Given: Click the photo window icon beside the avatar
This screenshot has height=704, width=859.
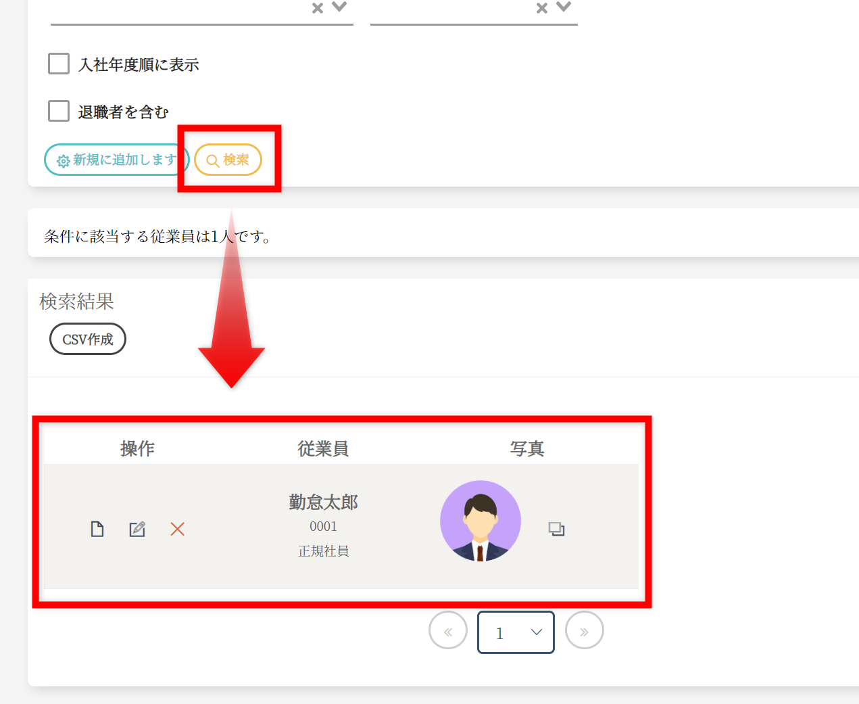Looking at the screenshot, I should click(x=556, y=529).
